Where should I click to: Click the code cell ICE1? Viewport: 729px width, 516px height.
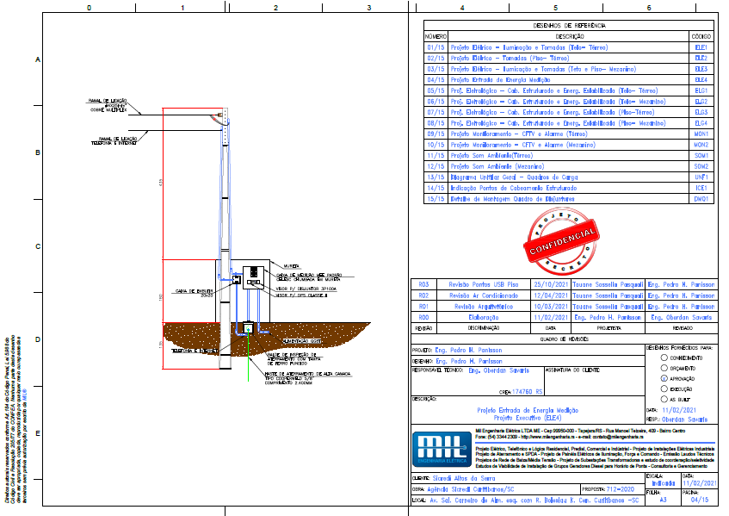pyautogui.click(x=701, y=188)
